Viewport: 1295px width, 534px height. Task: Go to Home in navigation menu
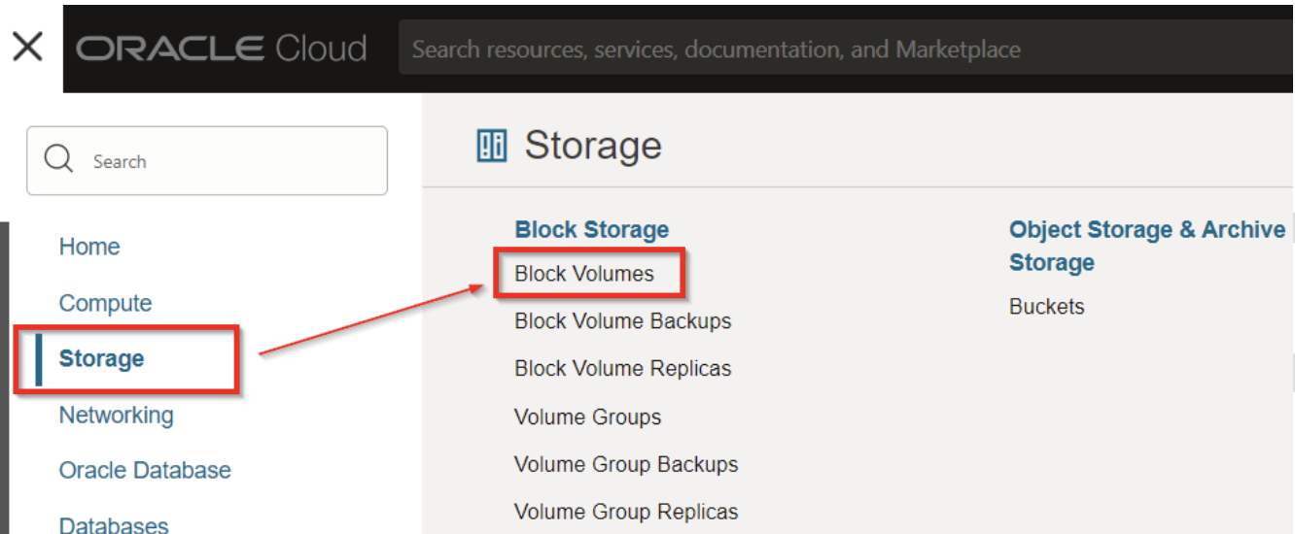(89, 247)
